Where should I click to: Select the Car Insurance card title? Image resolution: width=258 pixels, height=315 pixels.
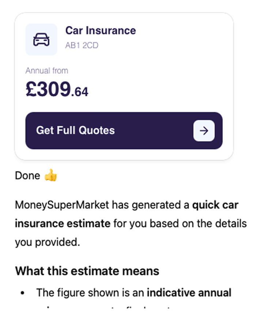coord(100,30)
